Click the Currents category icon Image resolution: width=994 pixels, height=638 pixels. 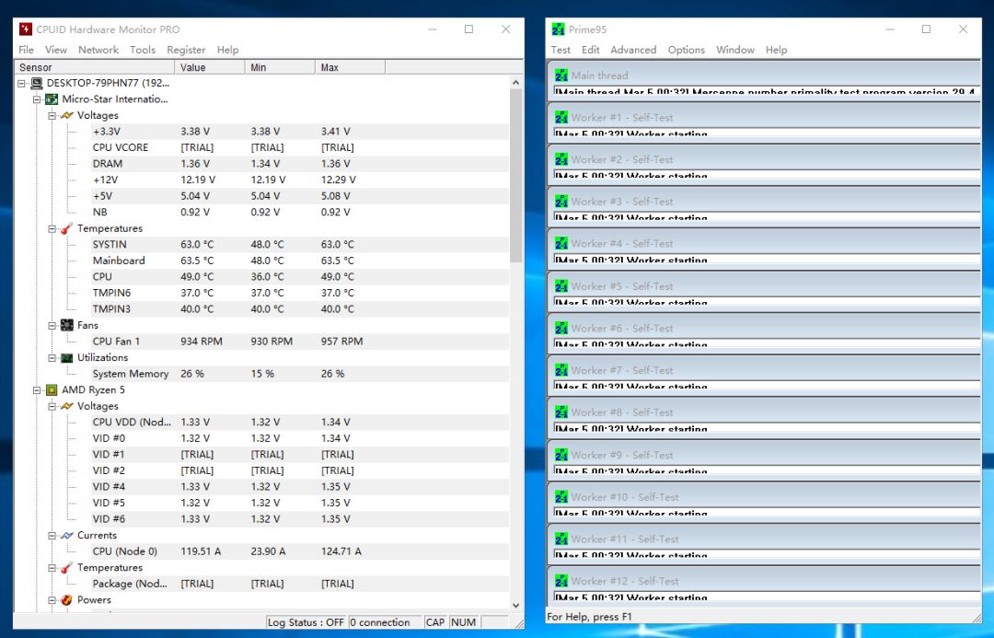point(66,535)
